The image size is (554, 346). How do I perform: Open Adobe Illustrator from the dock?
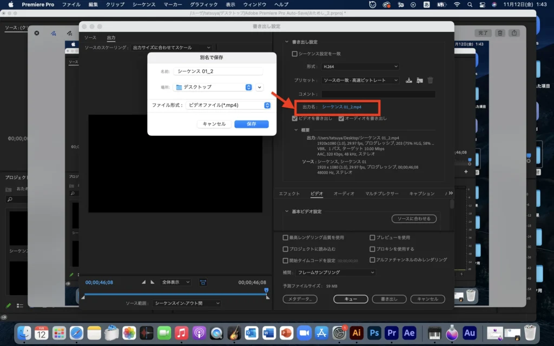click(x=356, y=332)
